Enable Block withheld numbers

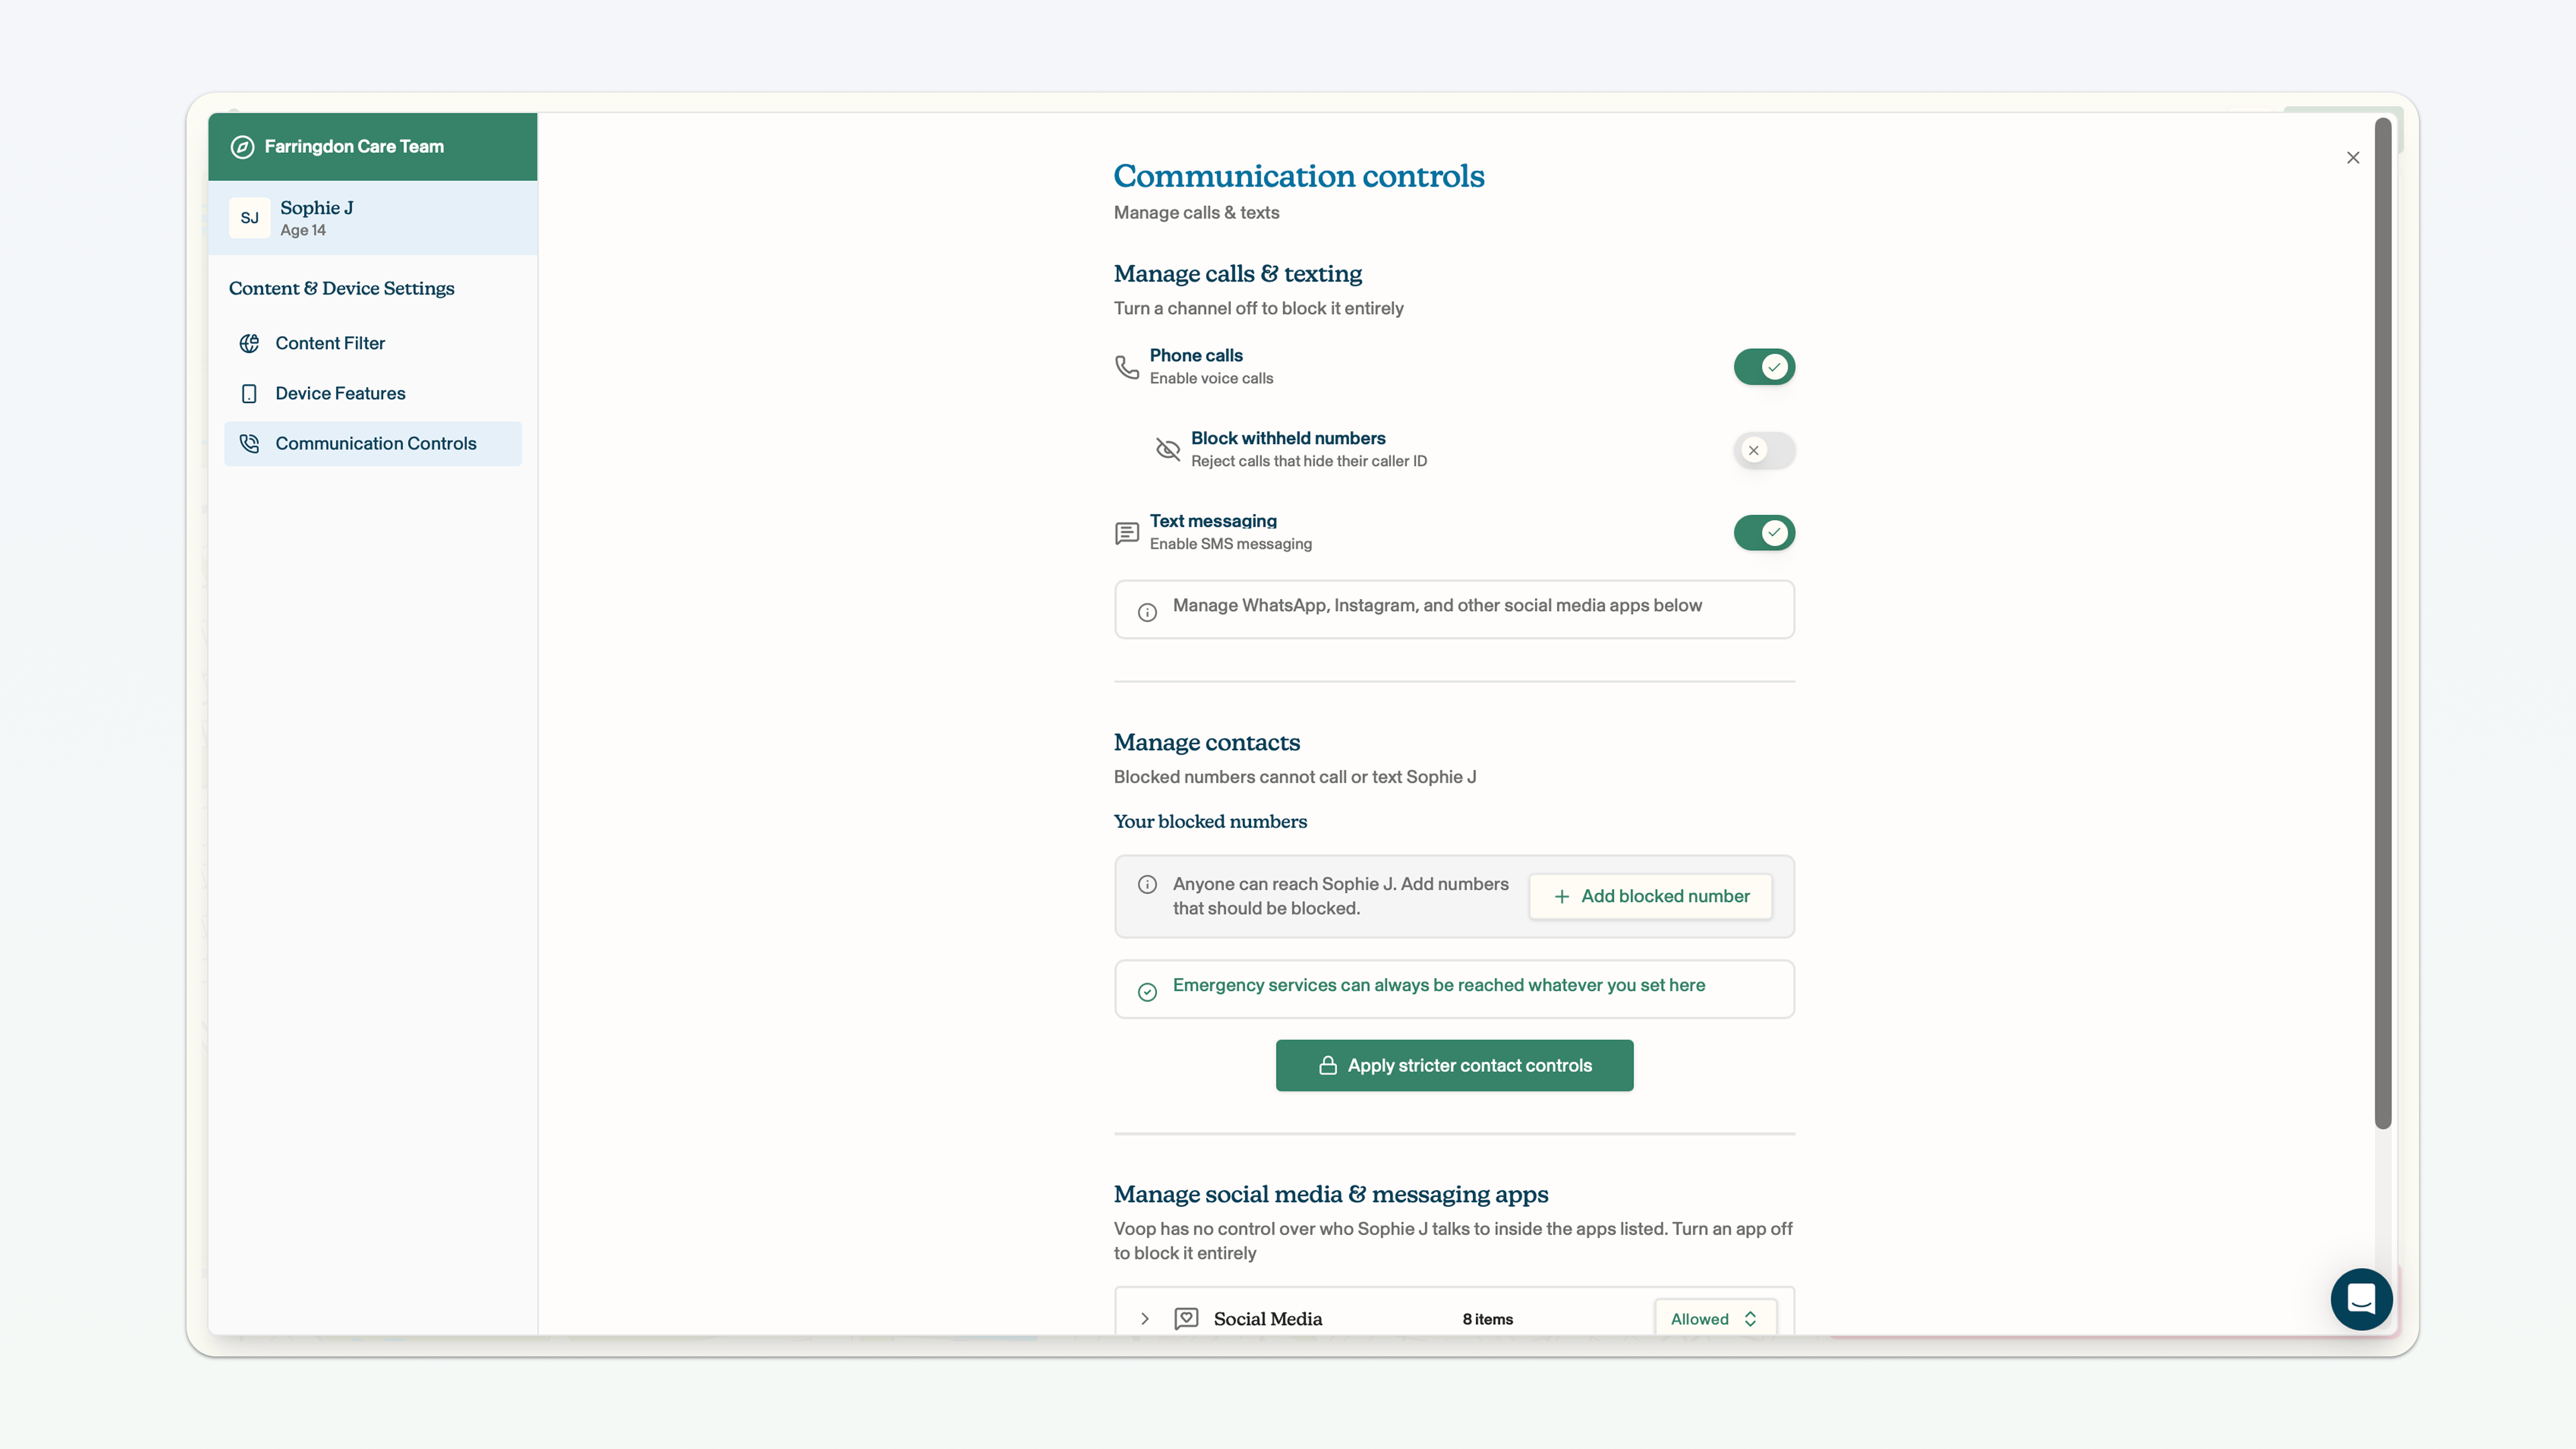tap(1764, 450)
